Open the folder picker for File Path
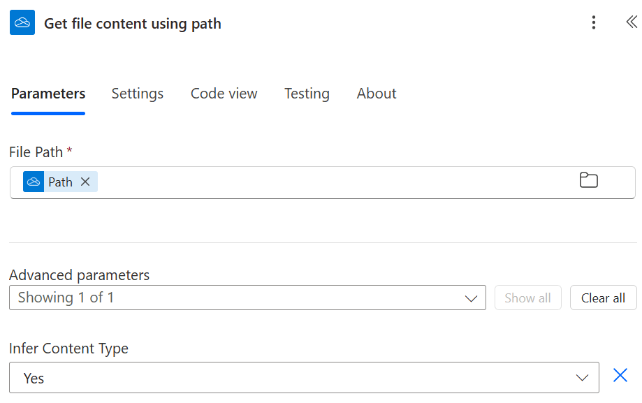 pyautogui.click(x=589, y=181)
